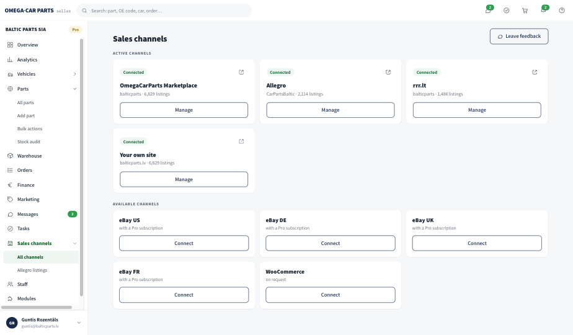Image resolution: width=573 pixels, height=335 pixels.
Task: Open messages icon in top header
Action: click(x=488, y=11)
